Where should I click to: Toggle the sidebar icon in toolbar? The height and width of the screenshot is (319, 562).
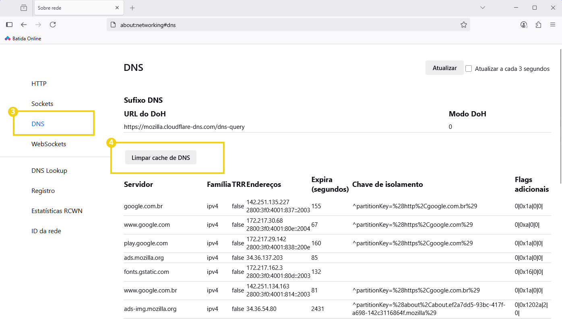coord(9,25)
